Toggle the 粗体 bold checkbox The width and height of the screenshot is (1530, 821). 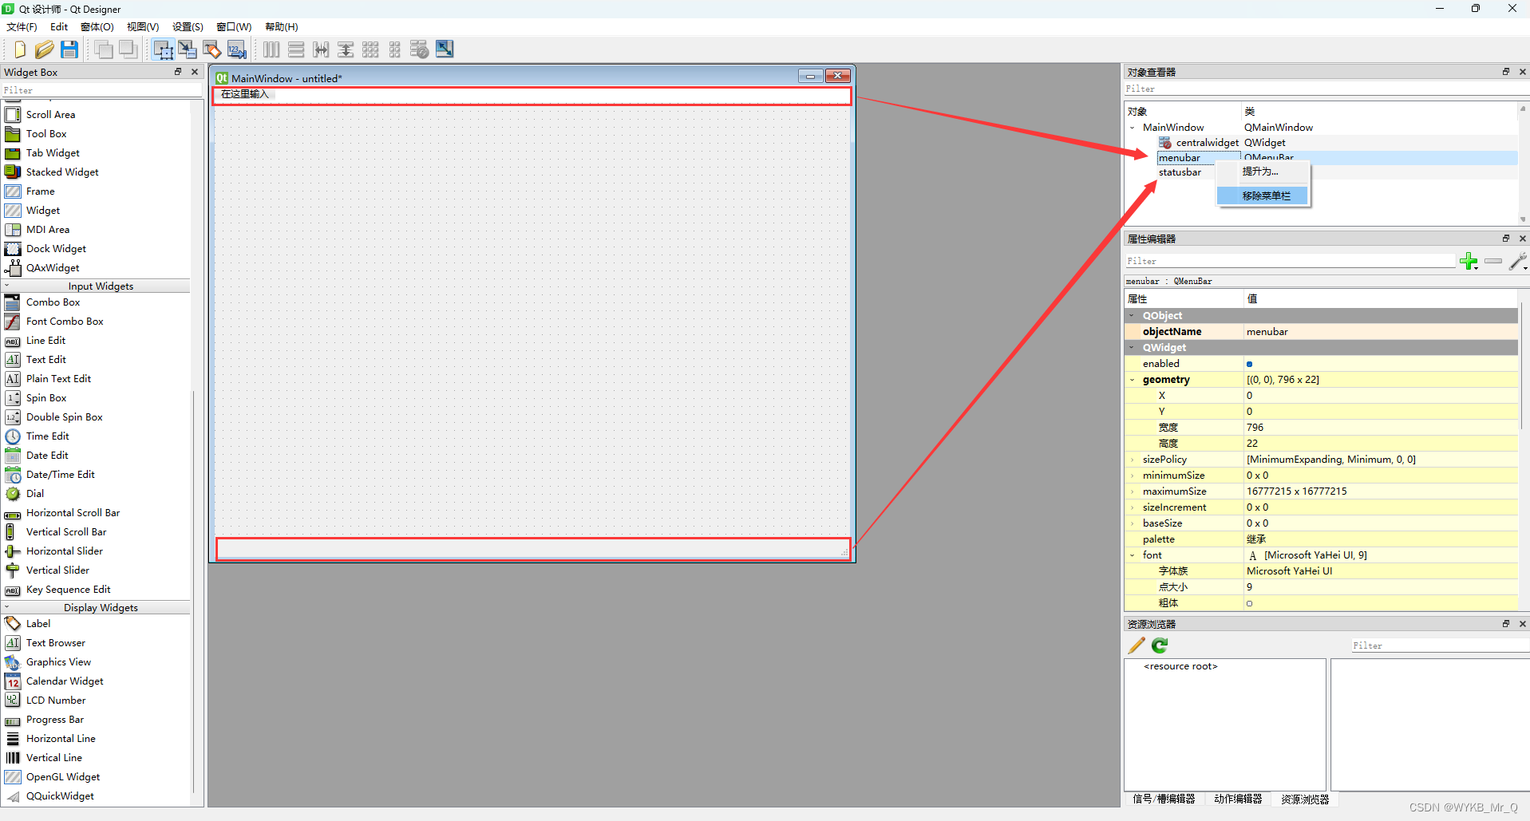pyautogui.click(x=1250, y=603)
